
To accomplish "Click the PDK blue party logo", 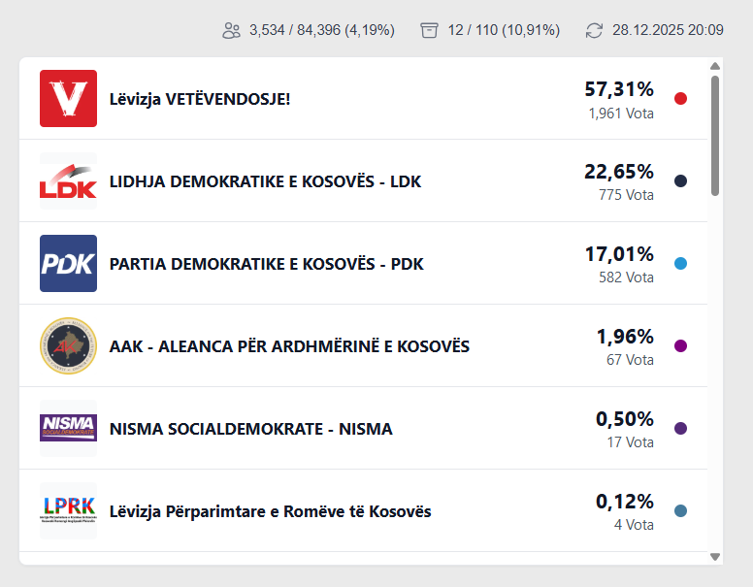I will click(x=68, y=263).
